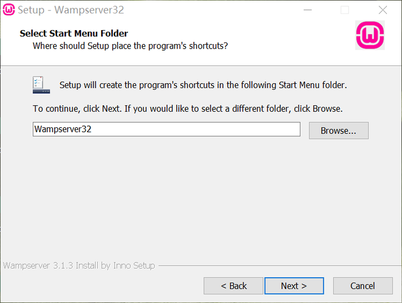Minimize the Setup window
This screenshot has height=303, width=402.
(x=307, y=10)
